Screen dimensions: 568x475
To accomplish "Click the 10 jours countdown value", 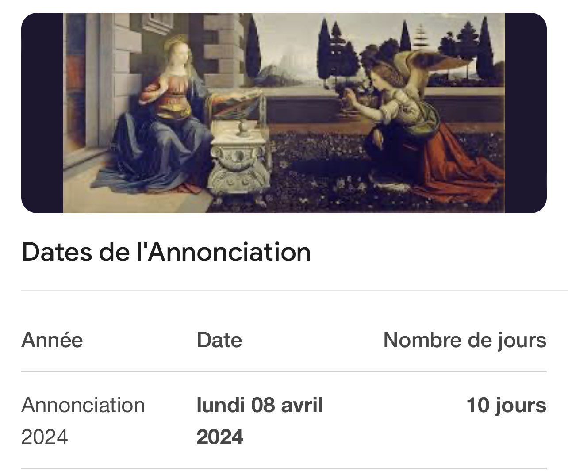I will pyautogui.click(x=507, y=406).
